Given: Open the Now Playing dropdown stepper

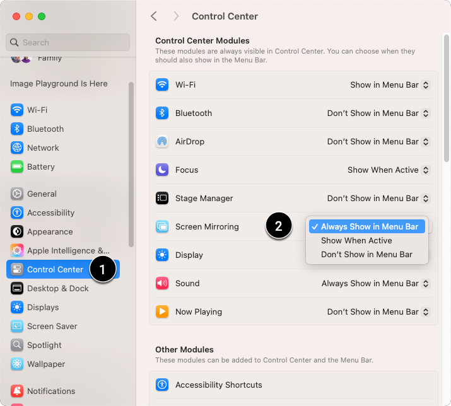Looking at the screenshot, I should 426,312.
